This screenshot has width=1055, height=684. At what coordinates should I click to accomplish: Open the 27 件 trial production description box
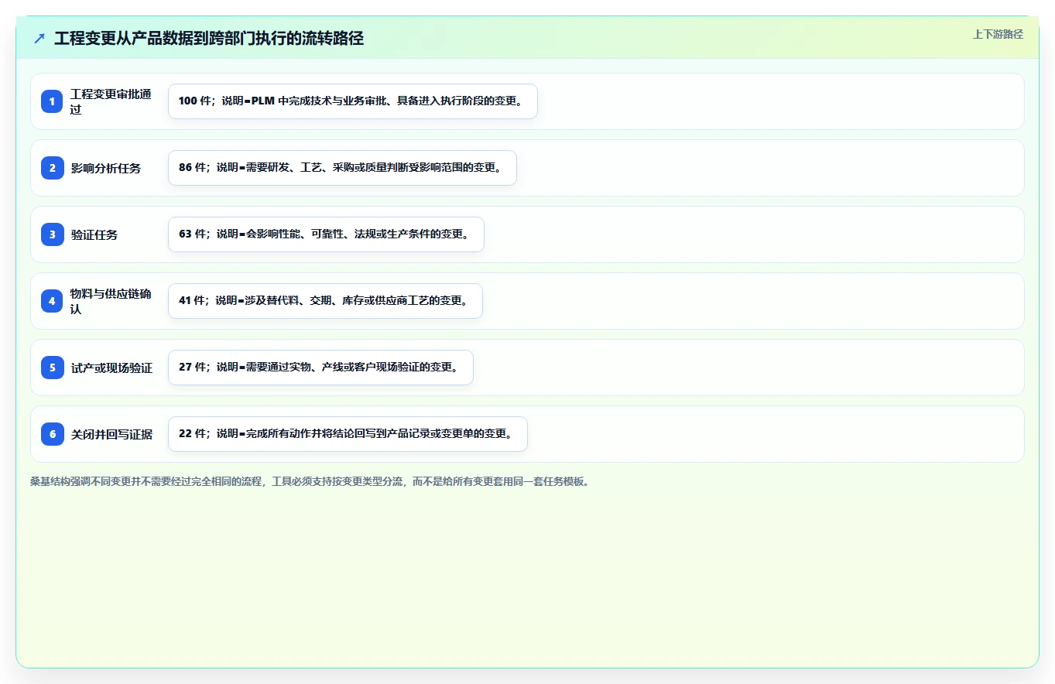[x=320, y=368]
